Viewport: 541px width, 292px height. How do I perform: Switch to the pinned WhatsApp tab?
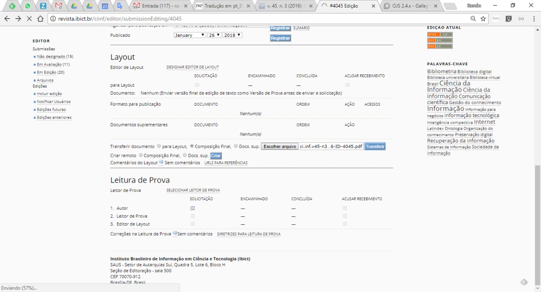tap(28, 6)
